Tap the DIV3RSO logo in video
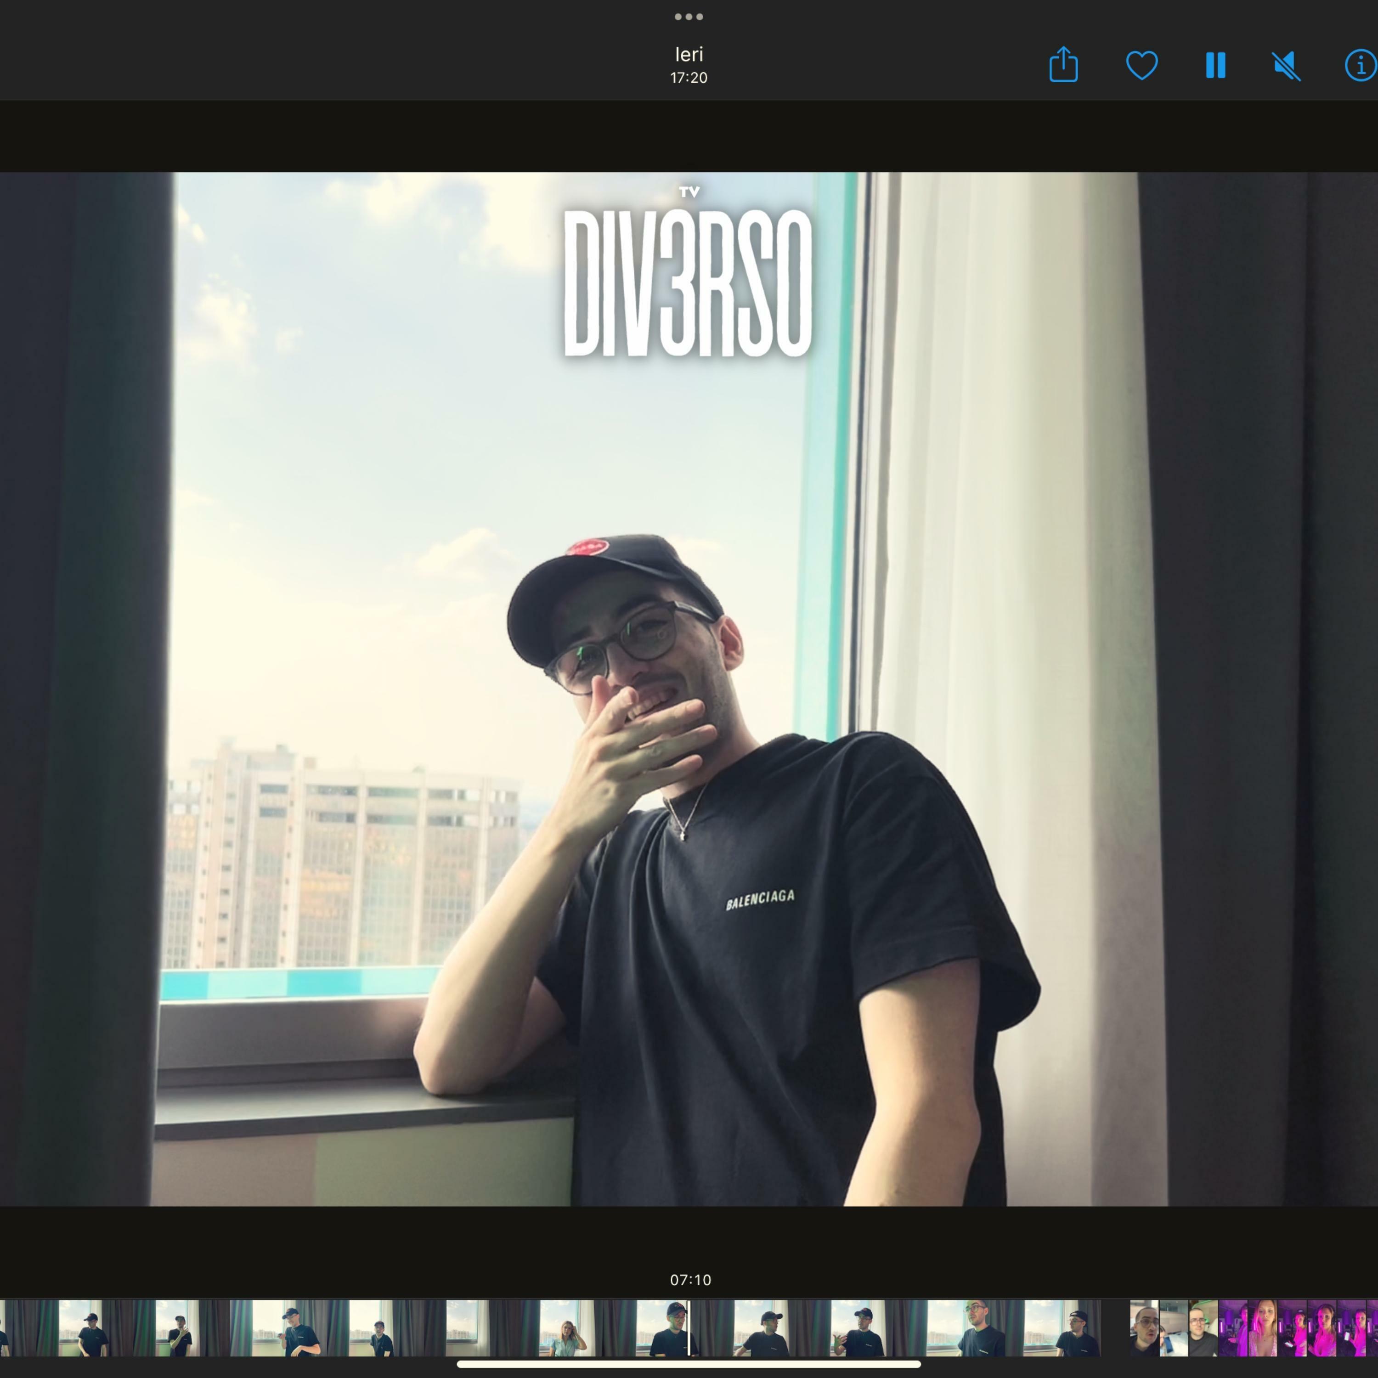 click(688, 282)
